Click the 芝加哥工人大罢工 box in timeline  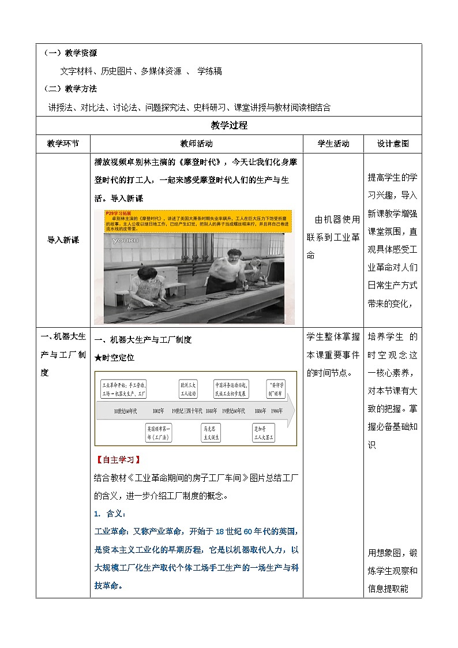point(264,433)
